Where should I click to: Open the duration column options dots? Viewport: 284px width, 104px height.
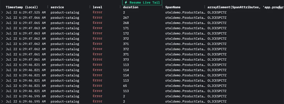(x=163, y=7)
